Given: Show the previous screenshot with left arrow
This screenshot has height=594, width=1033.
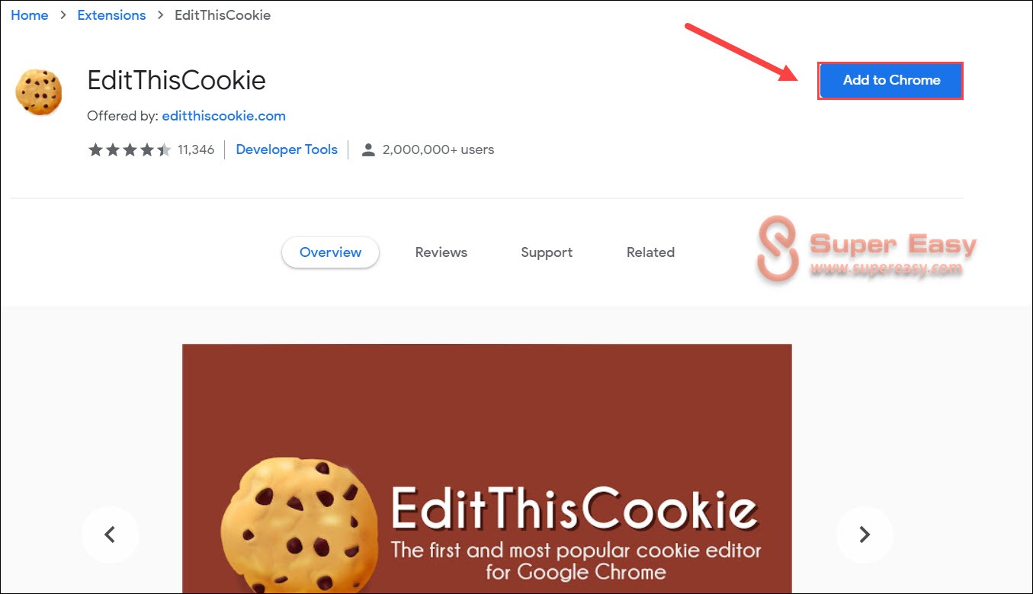Looking at the screenshot, I should click(x=110, y=535).
